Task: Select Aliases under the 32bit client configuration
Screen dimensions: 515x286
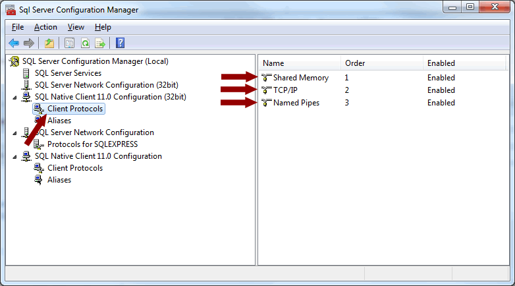Action: click(x=59, y=121)
